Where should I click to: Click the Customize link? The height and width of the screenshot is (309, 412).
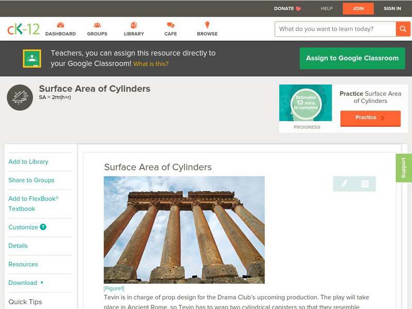pyautogui.click(x=23, y=227)
